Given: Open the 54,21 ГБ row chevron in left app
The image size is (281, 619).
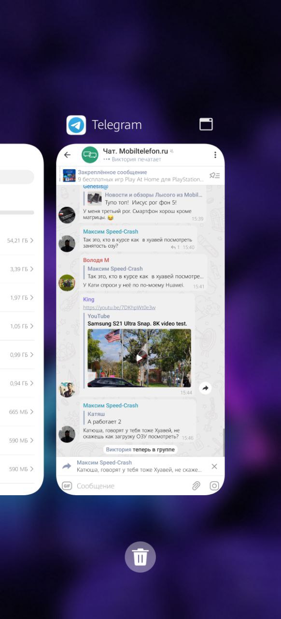Looking at the screenshot, I should [31, 240].
